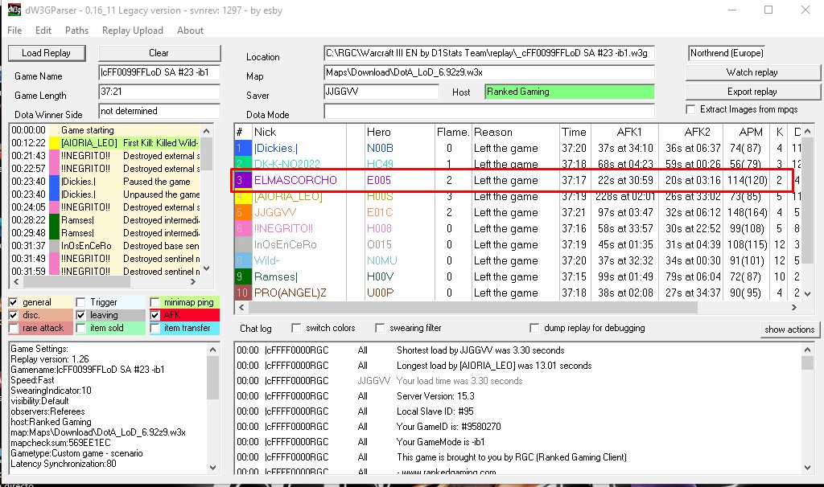Uncheck the leaving filter checkbox
Viewport: 824px width, 487px height.
81,315
